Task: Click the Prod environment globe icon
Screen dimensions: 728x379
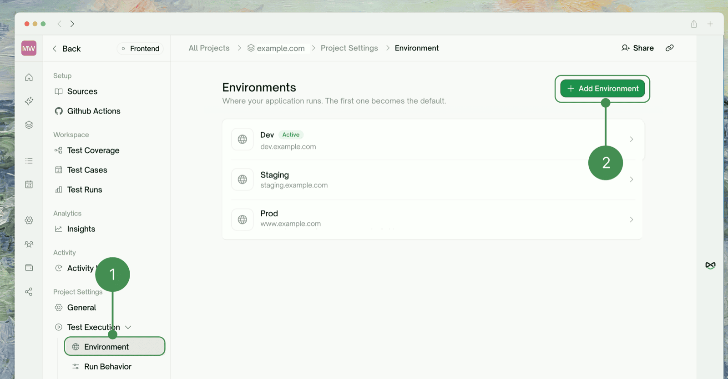Action: (x=243, y=219)
